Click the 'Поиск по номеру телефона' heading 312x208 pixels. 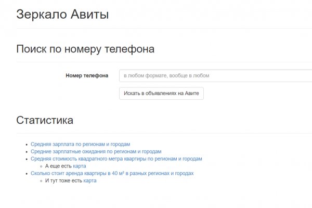(85, 49)
